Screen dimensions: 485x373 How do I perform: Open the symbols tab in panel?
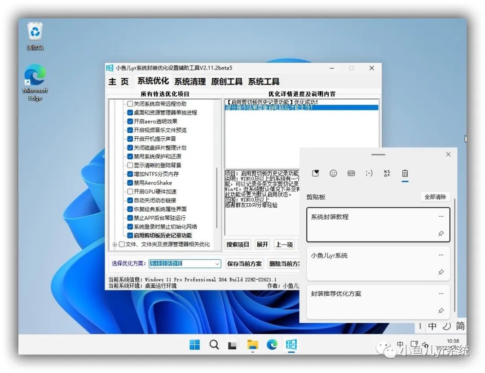click(387, 173)
